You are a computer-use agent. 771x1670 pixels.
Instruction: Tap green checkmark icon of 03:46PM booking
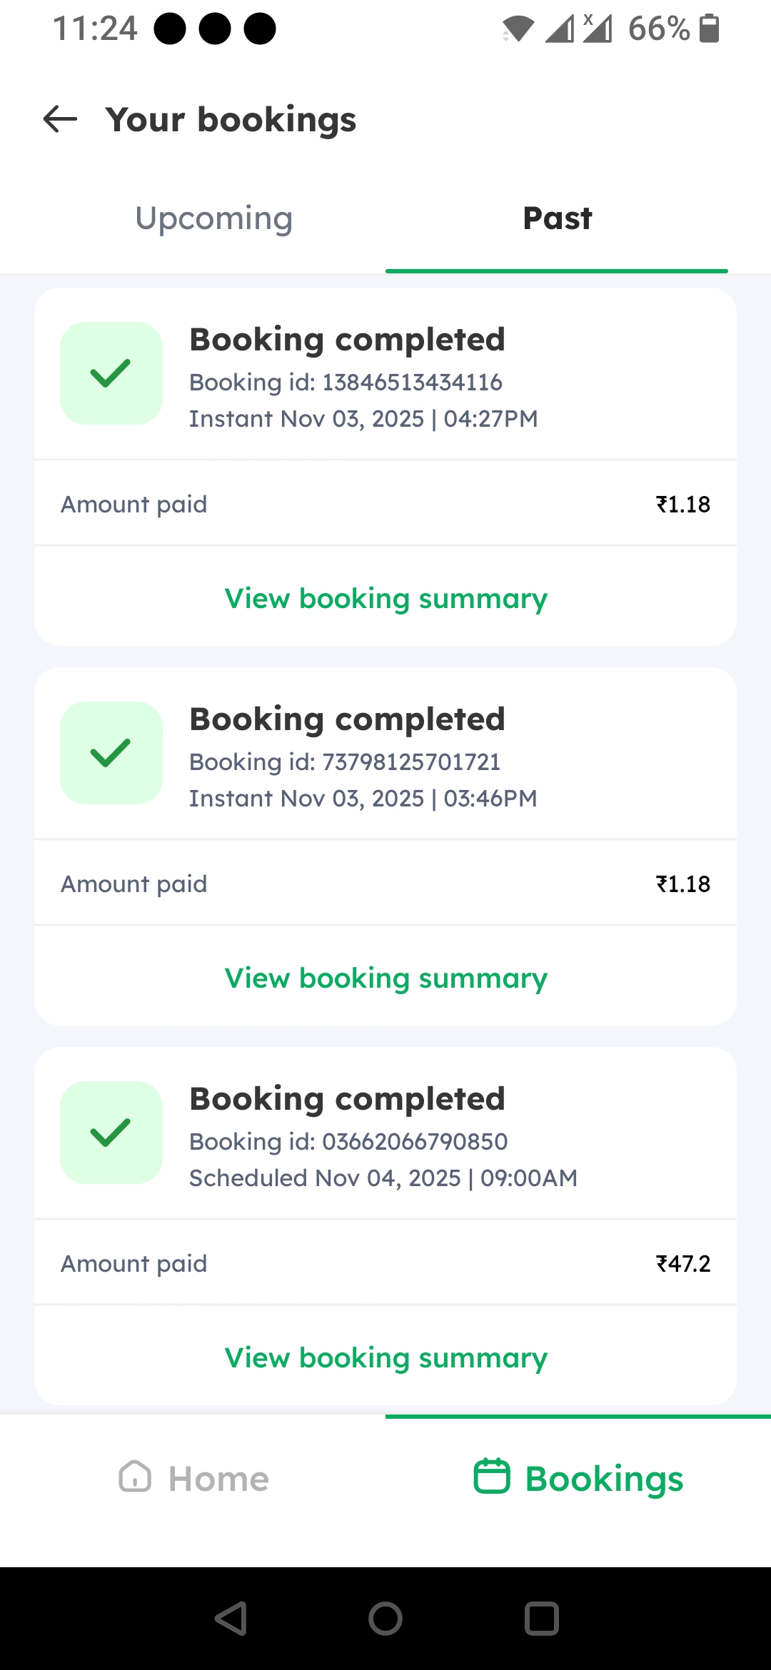(111, 753)
